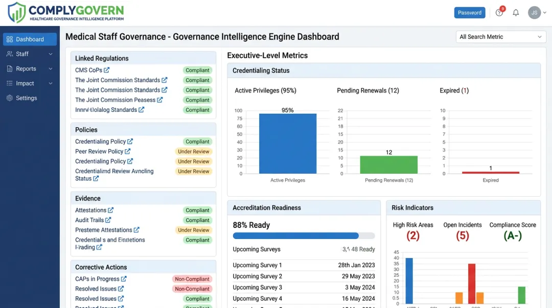
Task: Open external link icon beside Presteme Attestations
Action: point(136,230)
